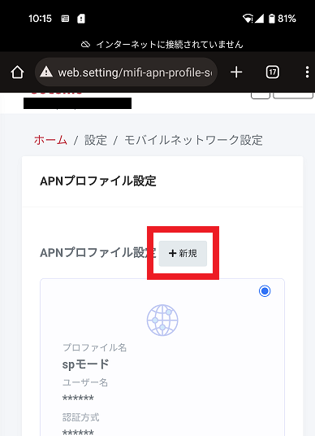315x436 pixels.
Task: Tap the calendar notification icon in status bar
Action: [65, 19]
